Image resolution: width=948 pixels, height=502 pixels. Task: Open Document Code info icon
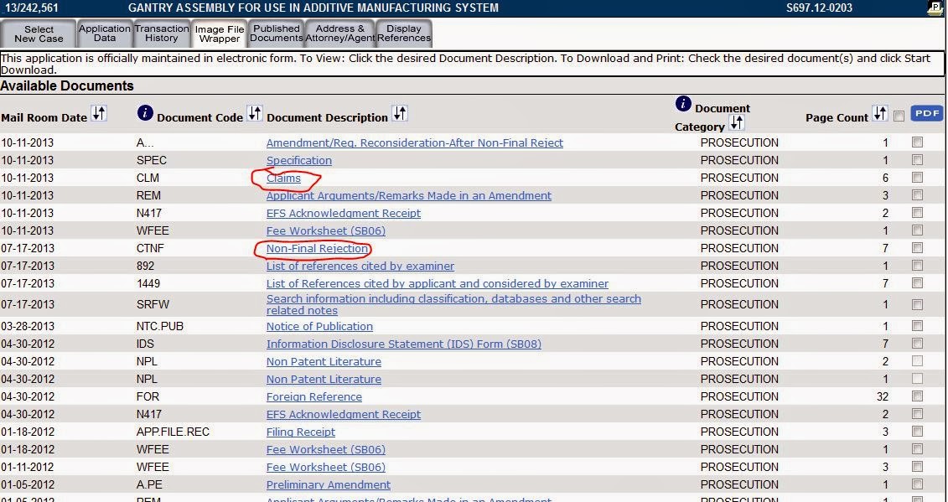click(145, 112)
